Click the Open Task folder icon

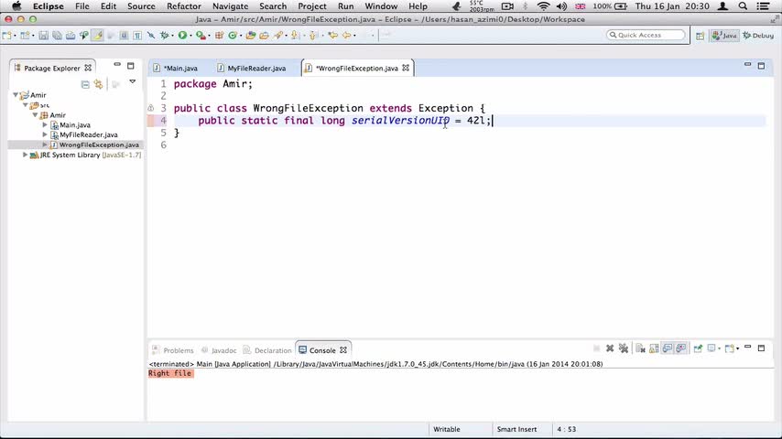click(x=264, y=35)
